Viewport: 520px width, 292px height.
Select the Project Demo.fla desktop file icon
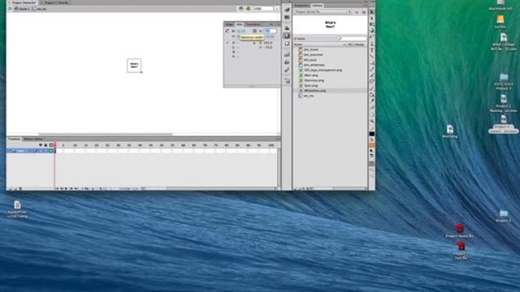tap(459, 231)
